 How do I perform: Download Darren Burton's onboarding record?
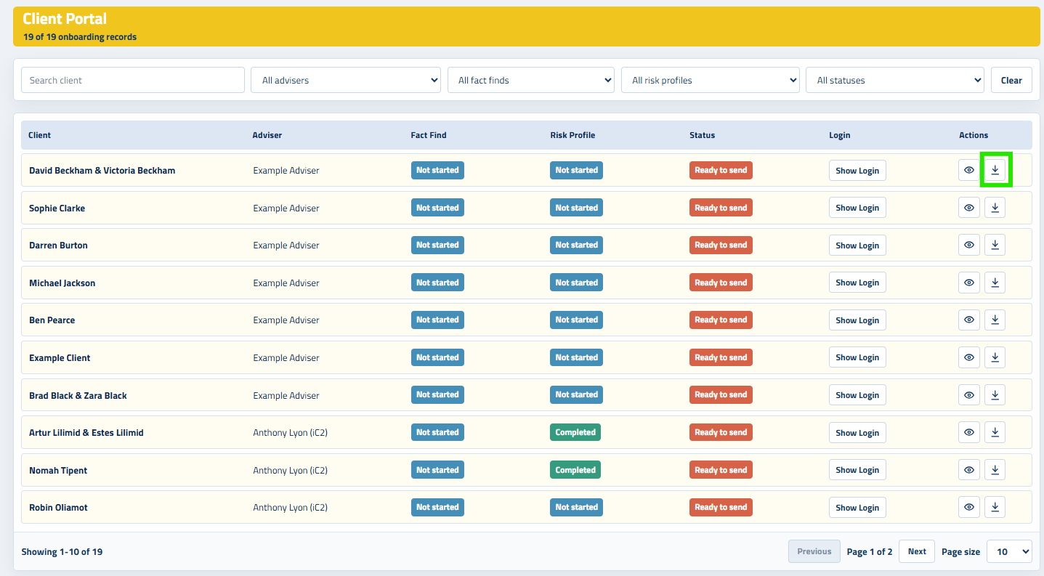(995, 245)
